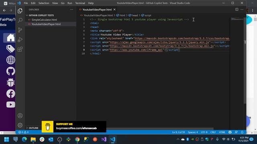Close the YoutubeVideoPlayer.html tab
This screenshot has height=144, width=257.
(114, 10)
